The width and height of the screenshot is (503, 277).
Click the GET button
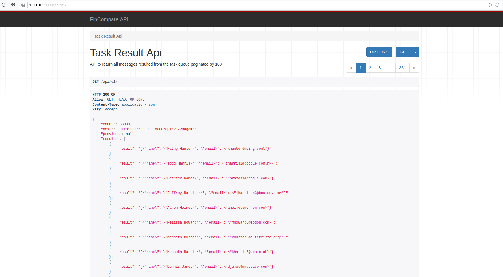pos(404,52)
